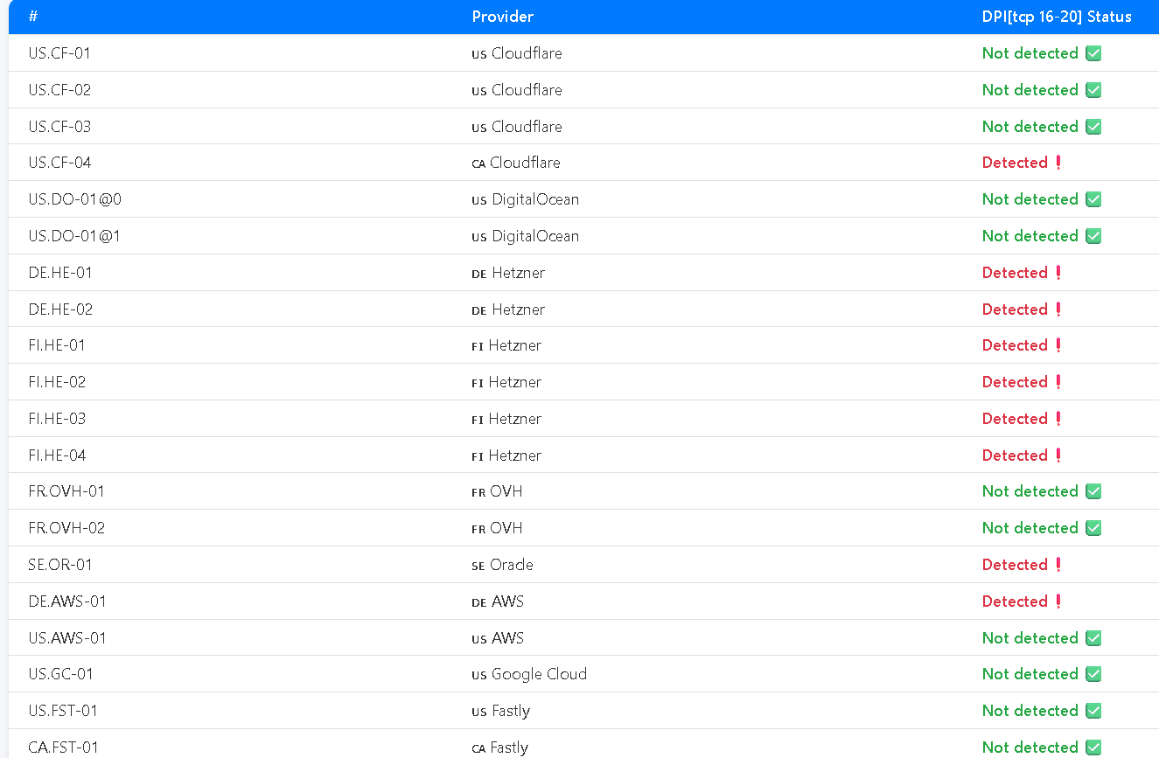Select the 'Oracle' provider cell
The width and height of the screenshot is (1159, 758).
point(502,565)
